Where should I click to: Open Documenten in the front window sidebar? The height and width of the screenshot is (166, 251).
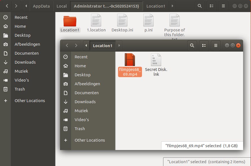[x=88, y=93]
